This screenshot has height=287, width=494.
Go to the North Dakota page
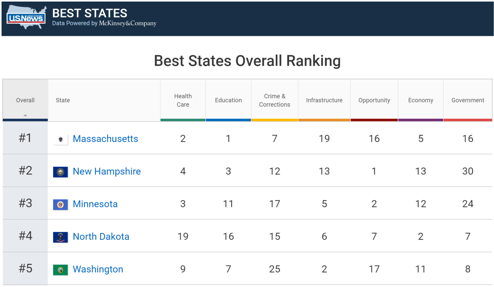pos(101,237)
